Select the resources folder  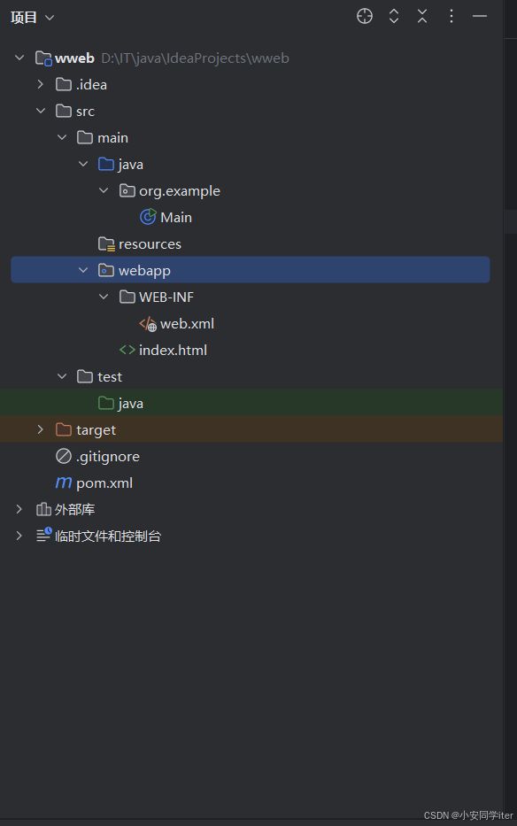tap(140, 243)
